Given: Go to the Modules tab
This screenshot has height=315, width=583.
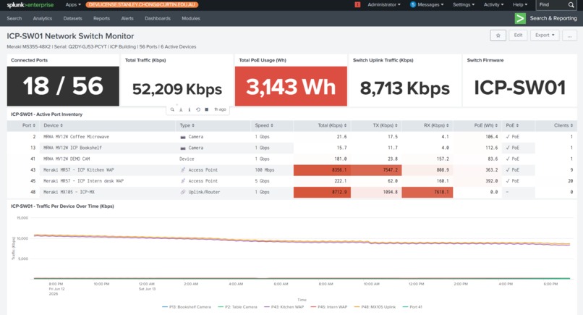Looking at the screenshot, I should [191, 18].
